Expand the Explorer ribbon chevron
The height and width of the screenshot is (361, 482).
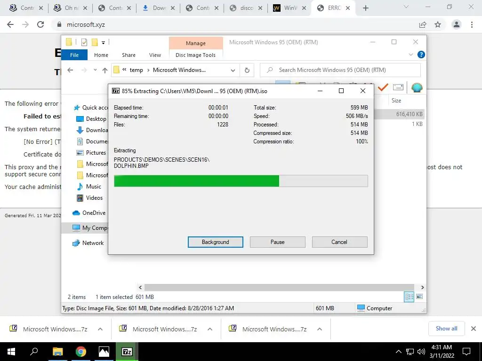[410, 55]
